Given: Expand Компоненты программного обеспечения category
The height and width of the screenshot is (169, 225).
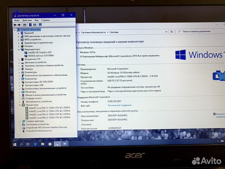Looking at the screenshot, I should [19, 76].
